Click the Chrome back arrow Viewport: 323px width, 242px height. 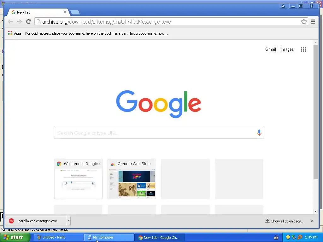coord(10,22)
